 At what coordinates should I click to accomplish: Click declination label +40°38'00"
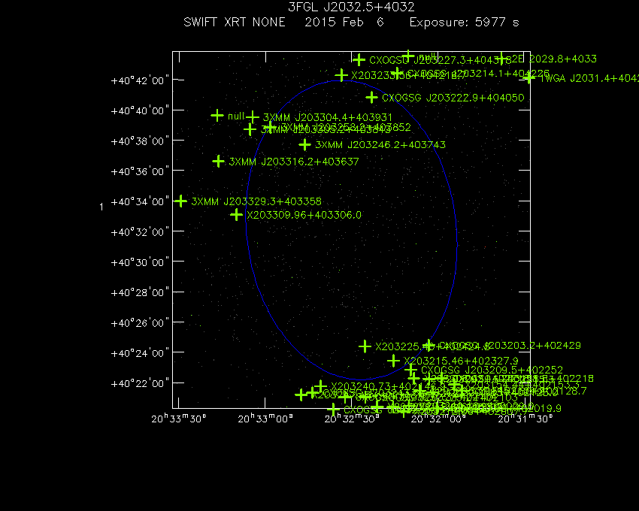click(x=140, y=141)
